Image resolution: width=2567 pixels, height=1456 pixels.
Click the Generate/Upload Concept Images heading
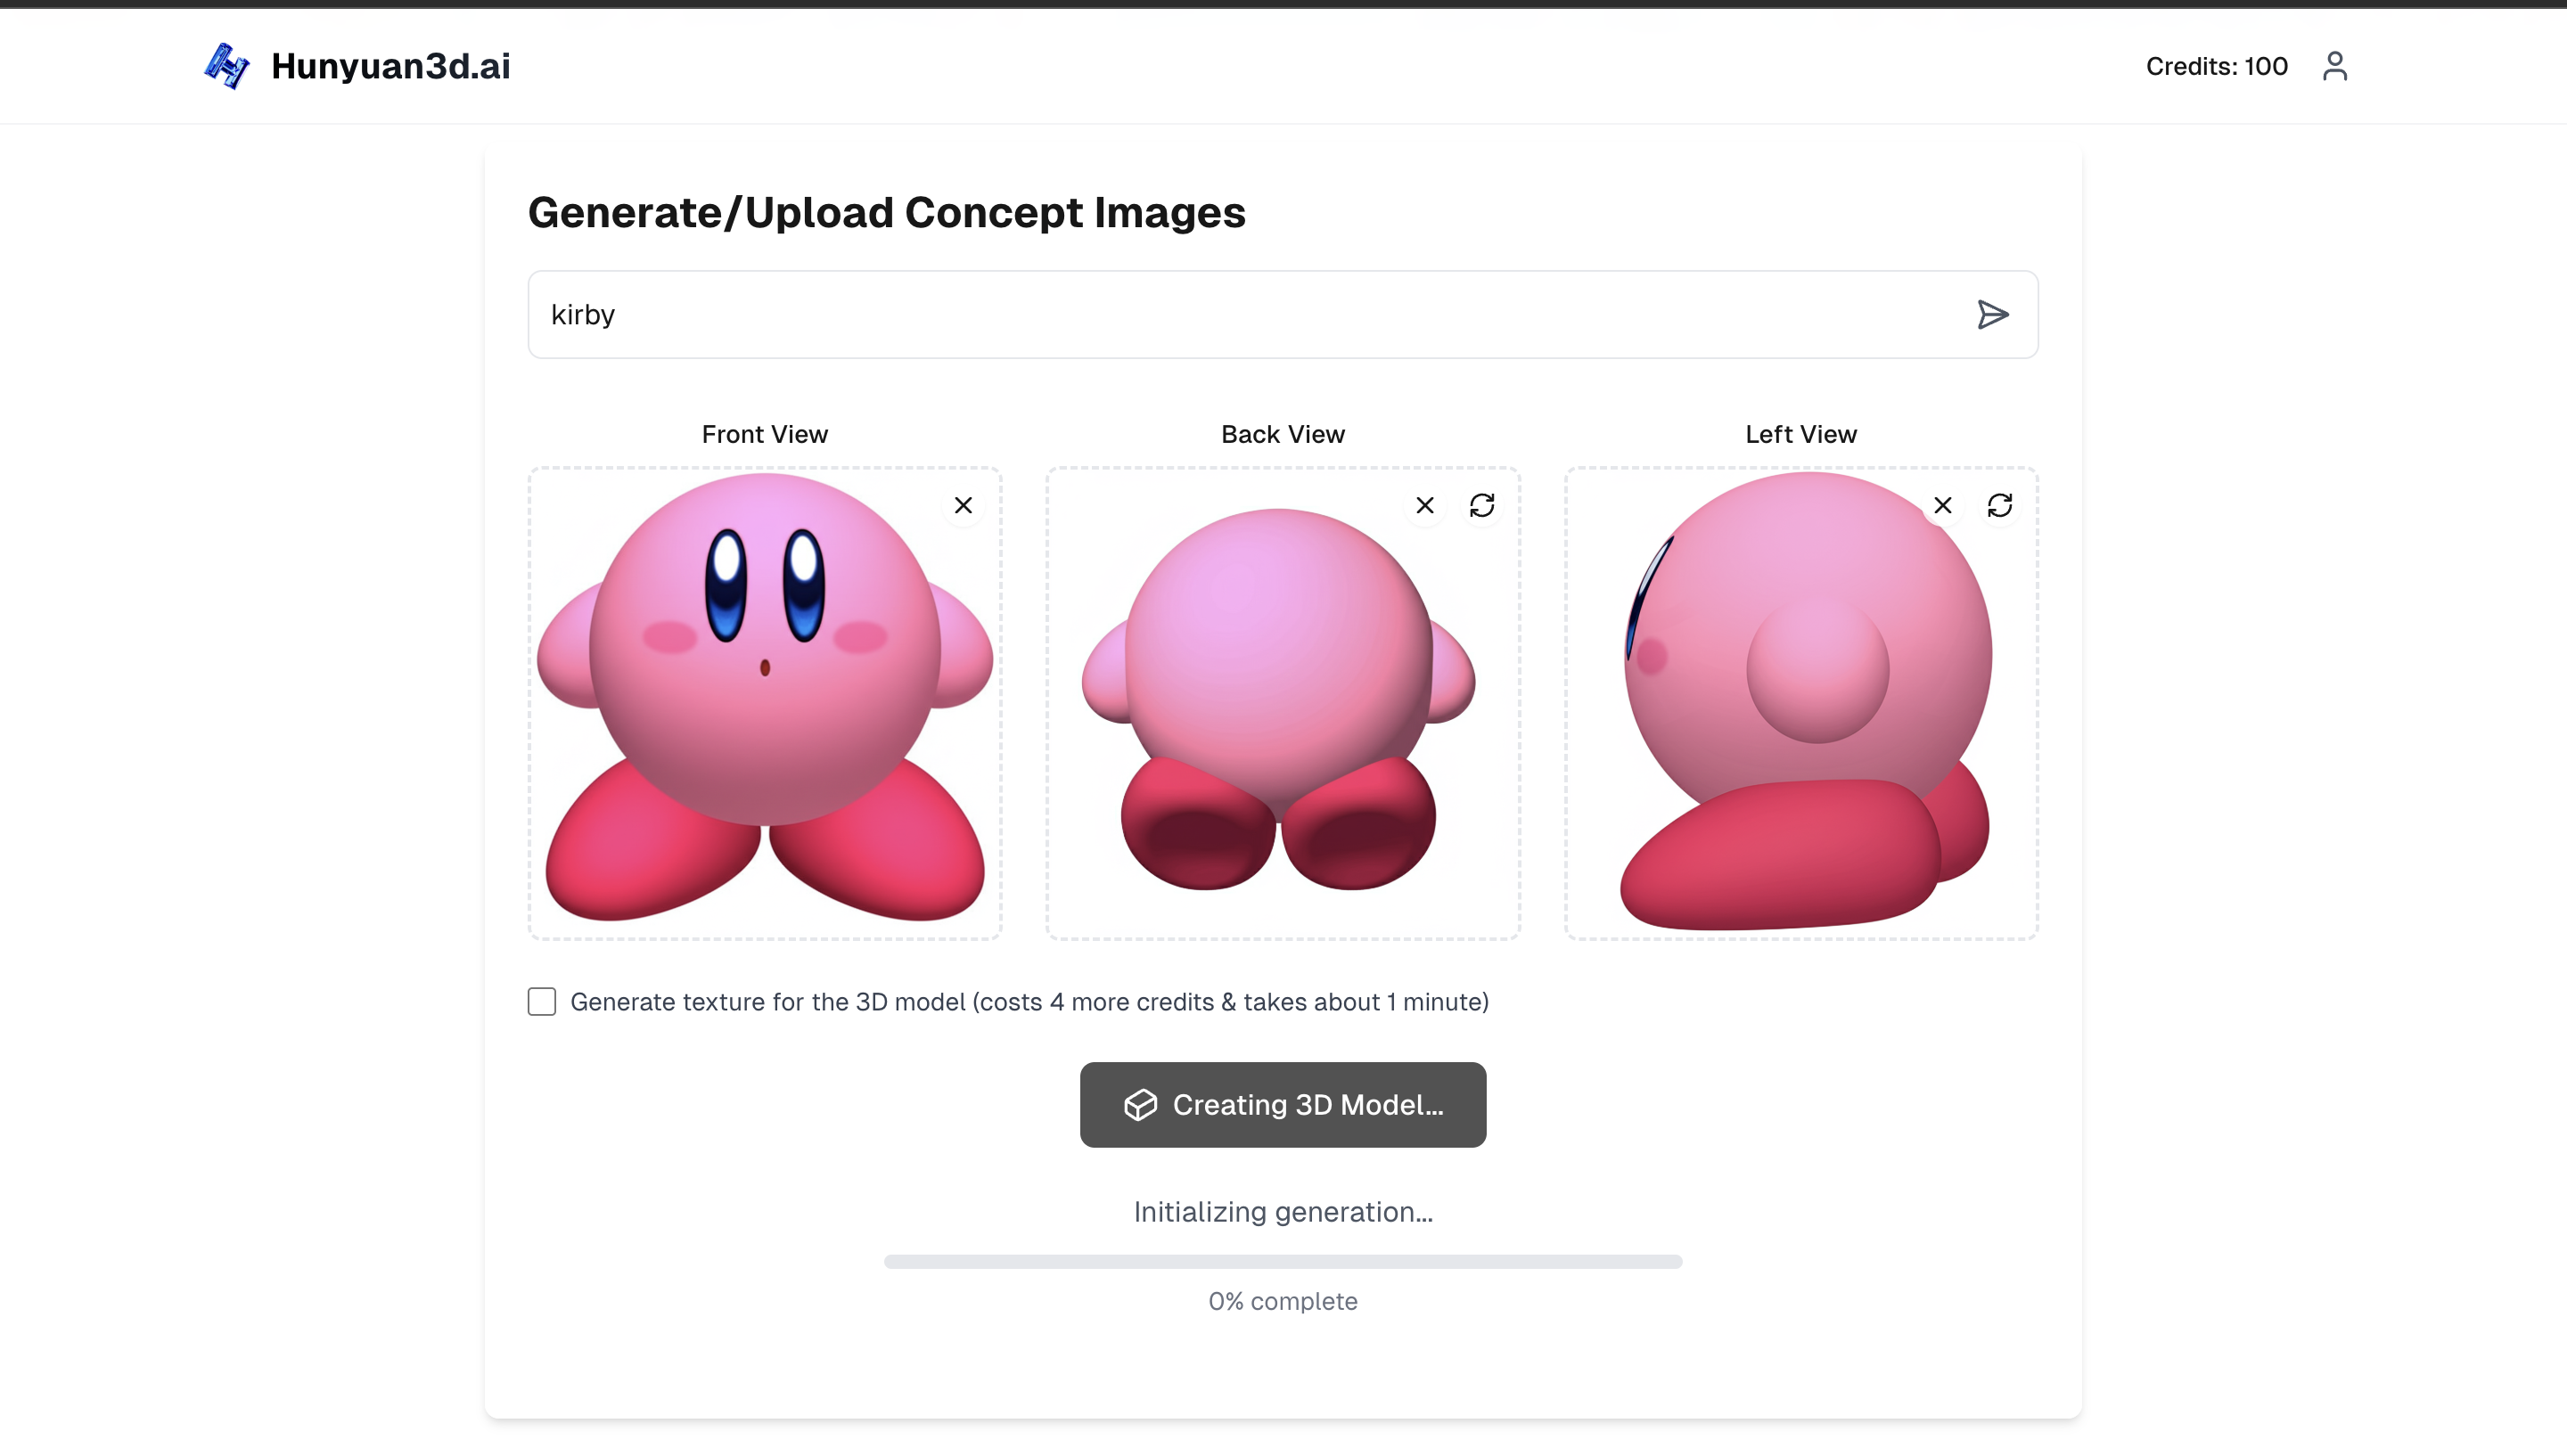[886, 212]
